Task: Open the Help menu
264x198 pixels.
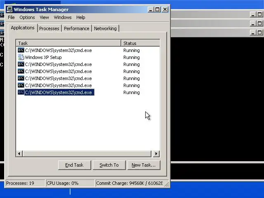Action: click(81, 17)
